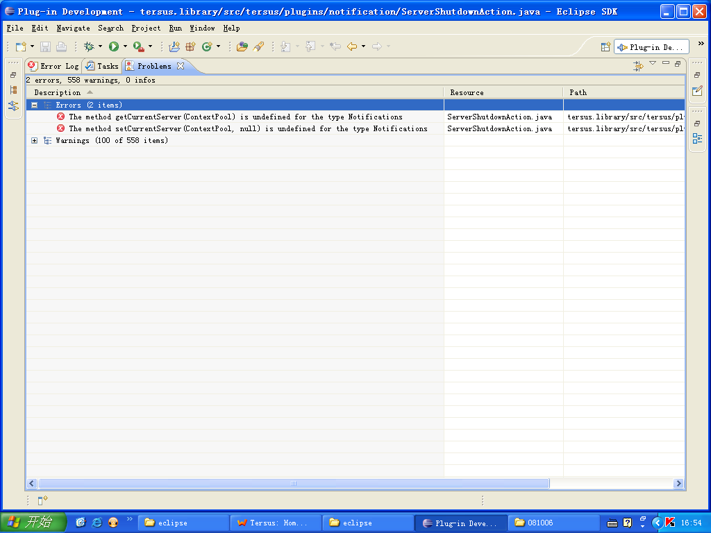Select the getCurrentServer undefined error row
711x533 pixels.
(235, 117)
